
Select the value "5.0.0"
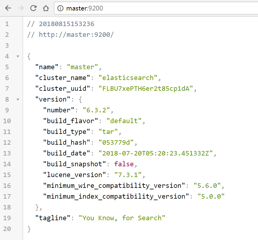click(211, 197)
